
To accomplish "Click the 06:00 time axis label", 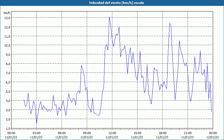I will [x=62, y=133].
